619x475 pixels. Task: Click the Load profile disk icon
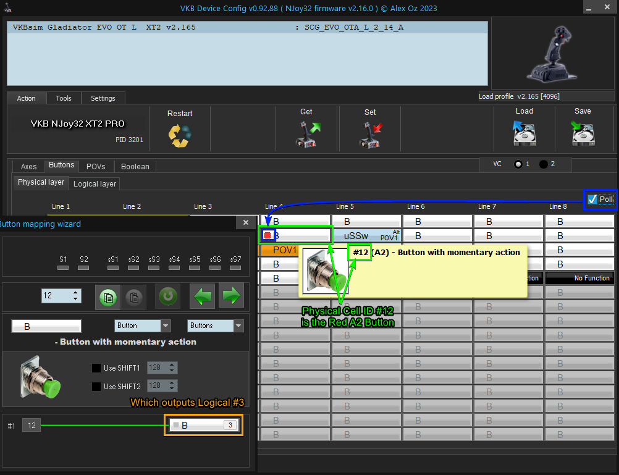(524, 133)
